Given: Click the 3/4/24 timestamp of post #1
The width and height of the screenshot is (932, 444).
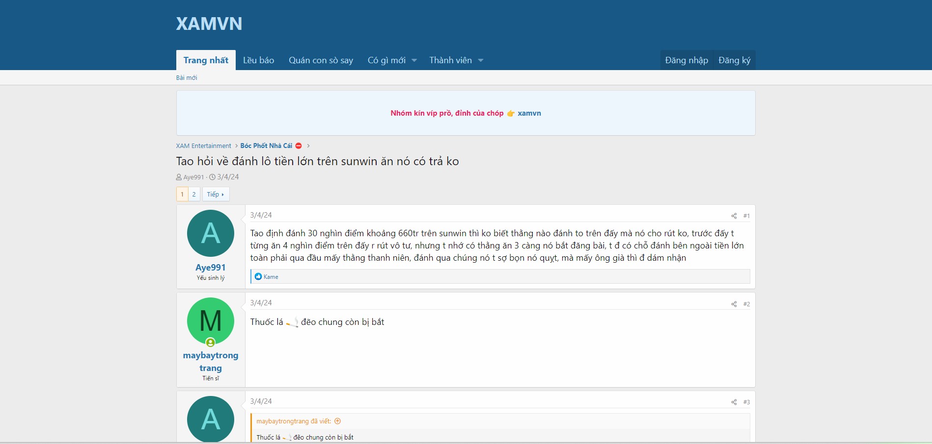Looking at the screenshot, I should (x=261, y=215).
